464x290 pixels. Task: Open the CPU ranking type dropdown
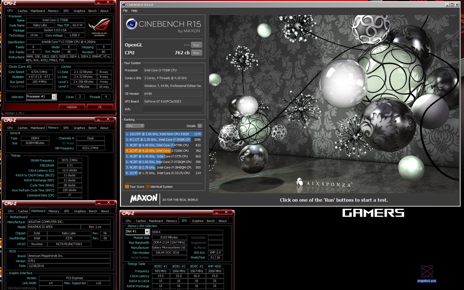(x=135, y=126)
